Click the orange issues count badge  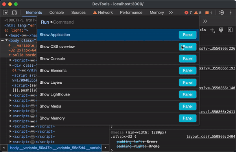(x=208, y=13)
